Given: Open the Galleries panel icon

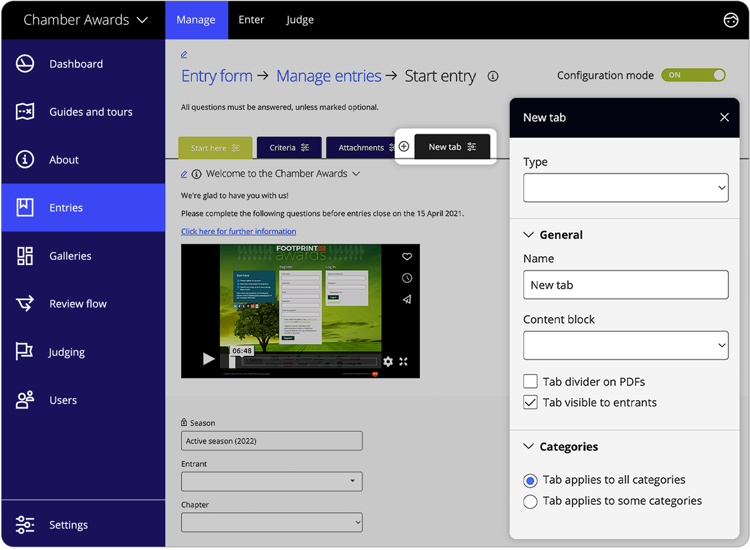Looking at the screenshot, I should [x=25, y=256].
